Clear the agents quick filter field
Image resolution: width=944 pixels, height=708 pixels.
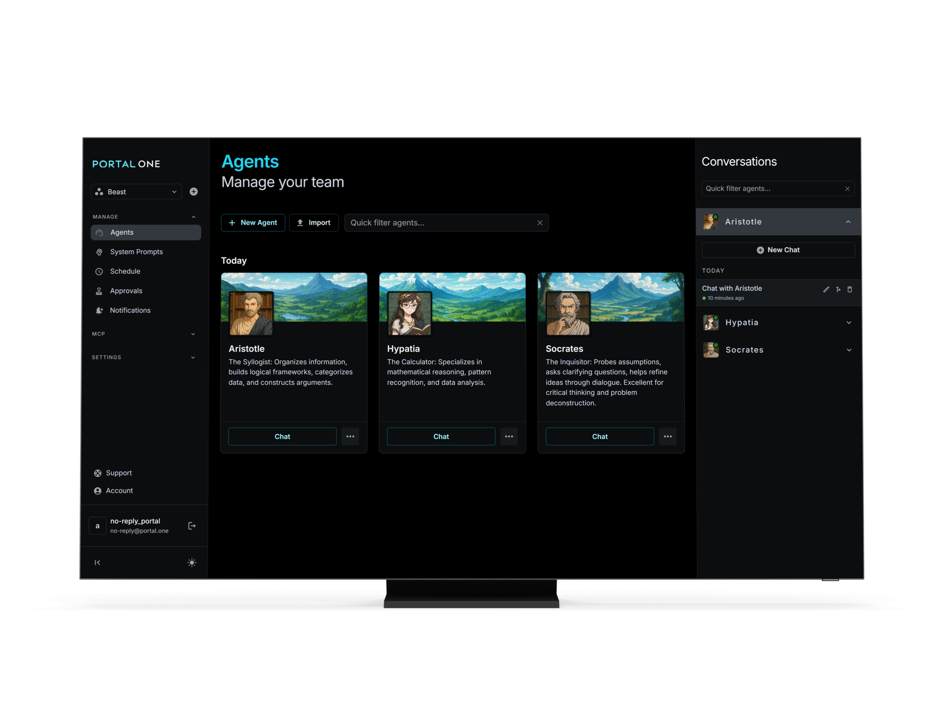(539, 222)
